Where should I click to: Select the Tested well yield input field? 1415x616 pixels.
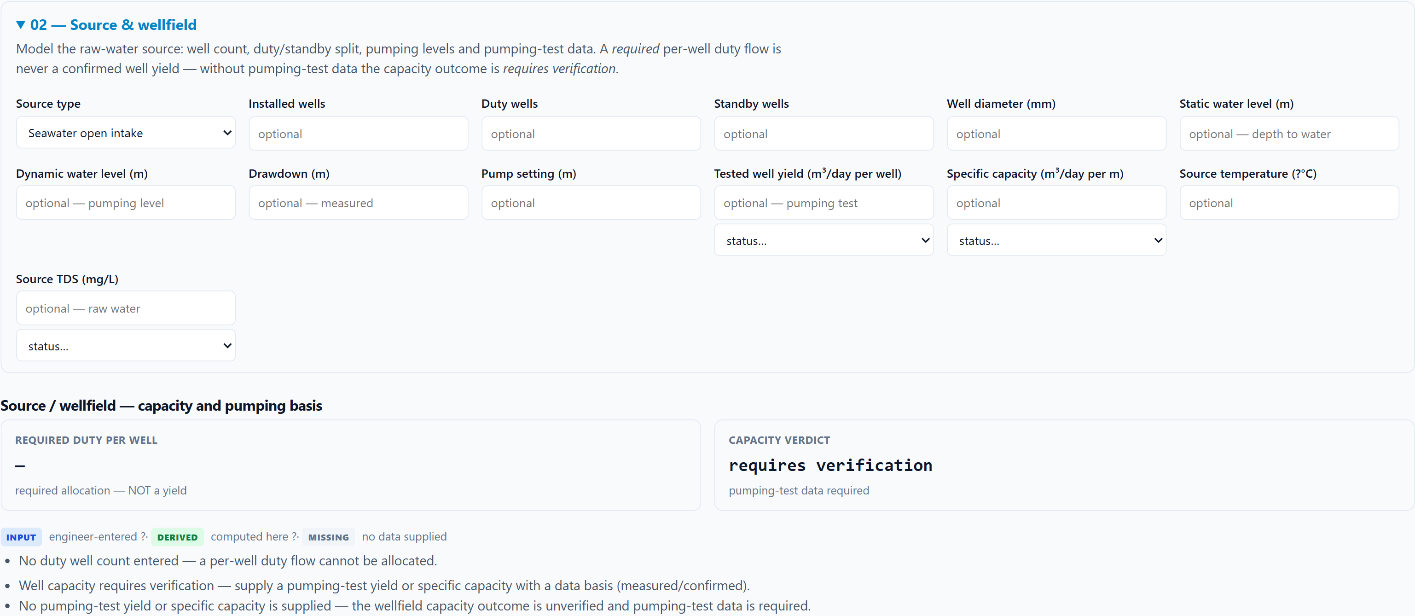pyautogui.click(x=823, y=203)
